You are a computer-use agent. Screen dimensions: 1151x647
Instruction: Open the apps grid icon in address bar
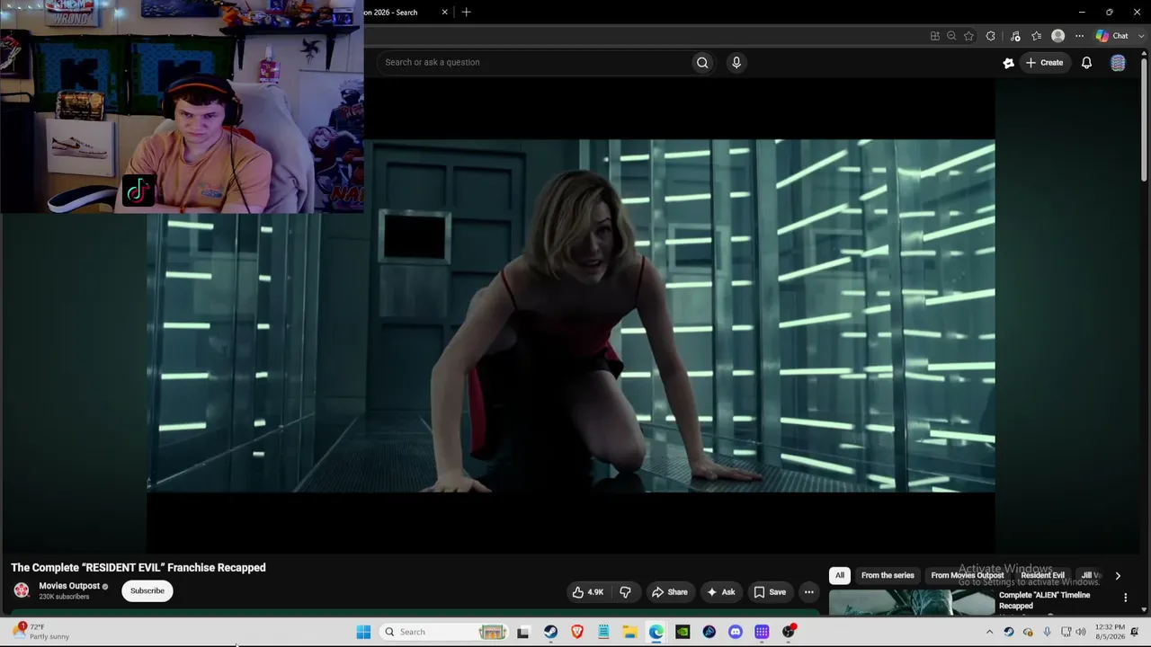[935, 36]
